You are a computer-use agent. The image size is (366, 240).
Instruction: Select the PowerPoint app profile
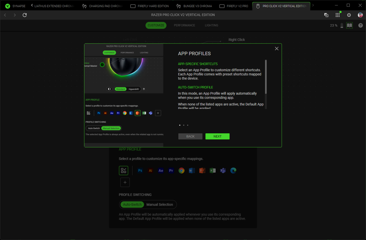(202, 171)
